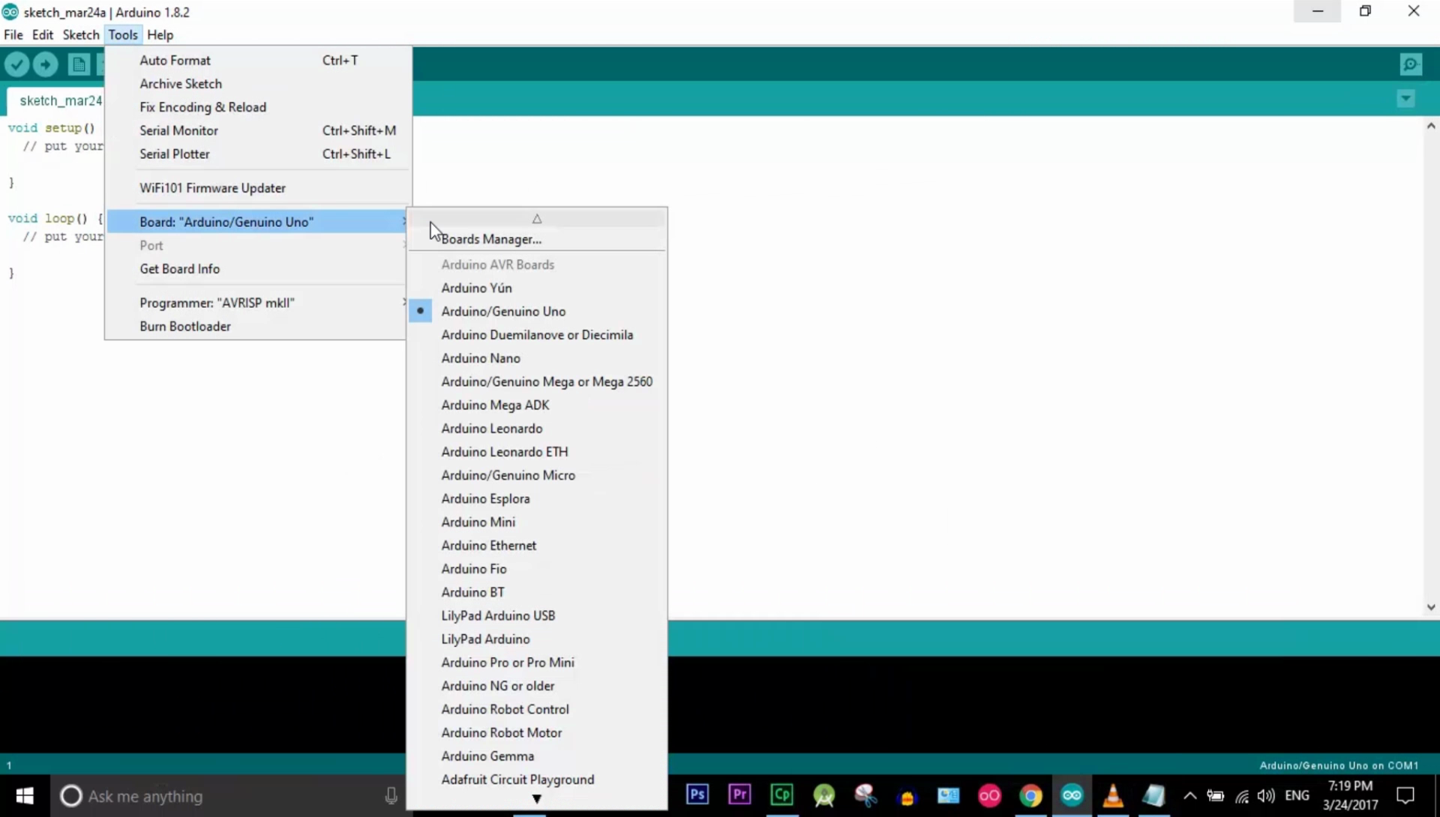The width and height of the screenshot is (1440, 817).
Task: Select Arduino/Genuino Uno board
Action: (x=503, y=310)
